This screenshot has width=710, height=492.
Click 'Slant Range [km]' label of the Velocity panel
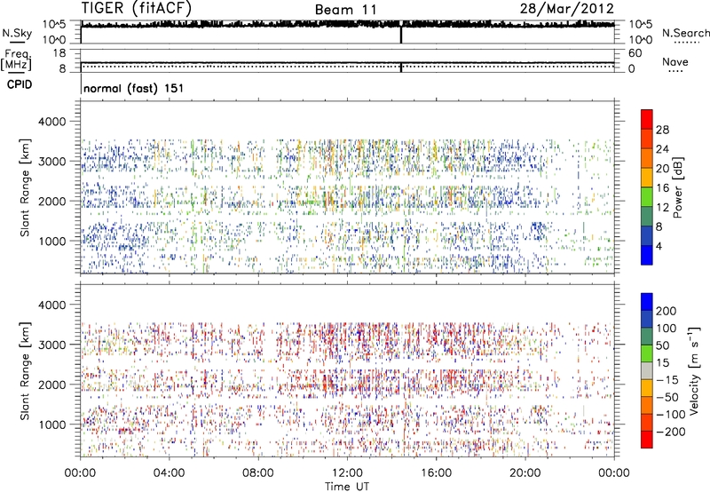(x=25, y=370)
